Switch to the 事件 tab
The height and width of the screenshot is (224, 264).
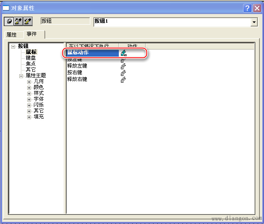[31, 34]
